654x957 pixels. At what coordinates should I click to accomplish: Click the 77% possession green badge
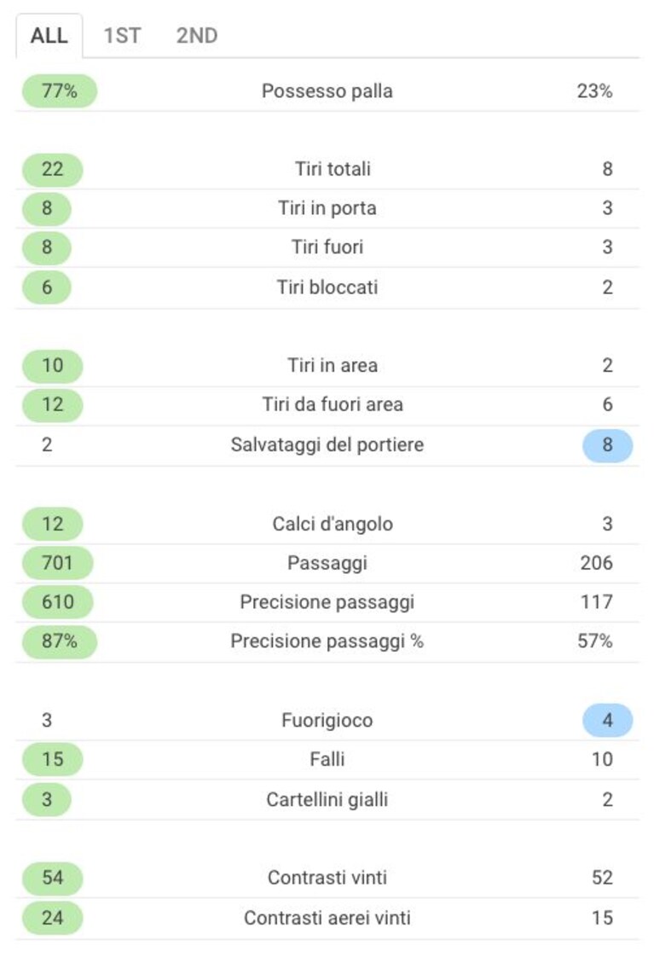click(x=59, y=91)
